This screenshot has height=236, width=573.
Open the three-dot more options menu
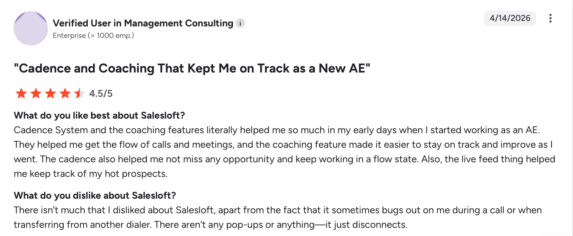[550, 19]
